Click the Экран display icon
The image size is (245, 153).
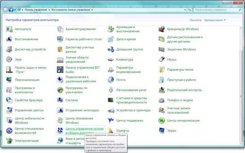point(162,131)
